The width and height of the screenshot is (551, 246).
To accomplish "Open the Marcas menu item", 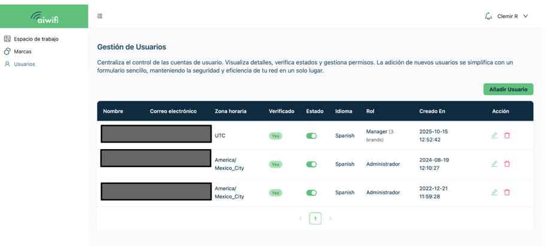I will point(23,51).
